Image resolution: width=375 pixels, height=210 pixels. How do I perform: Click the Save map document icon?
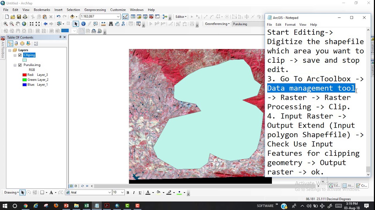[19, 17]
